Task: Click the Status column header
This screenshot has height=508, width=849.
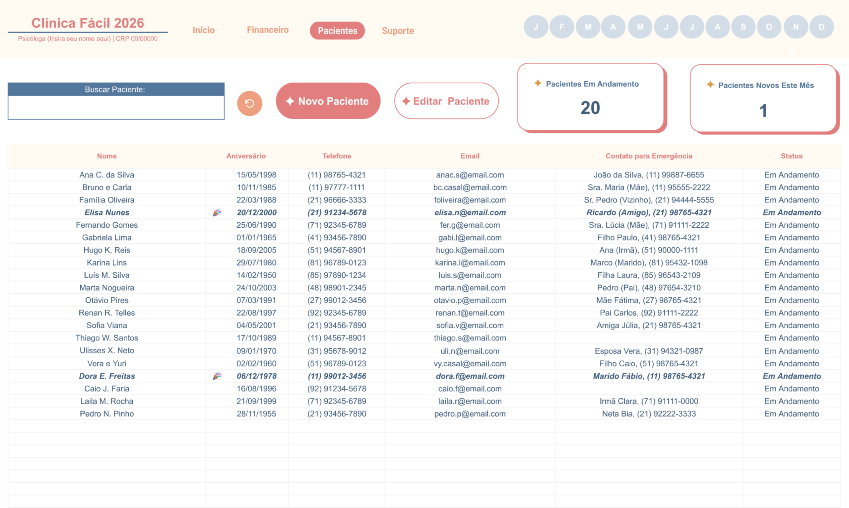Action: tap(791, 156)
